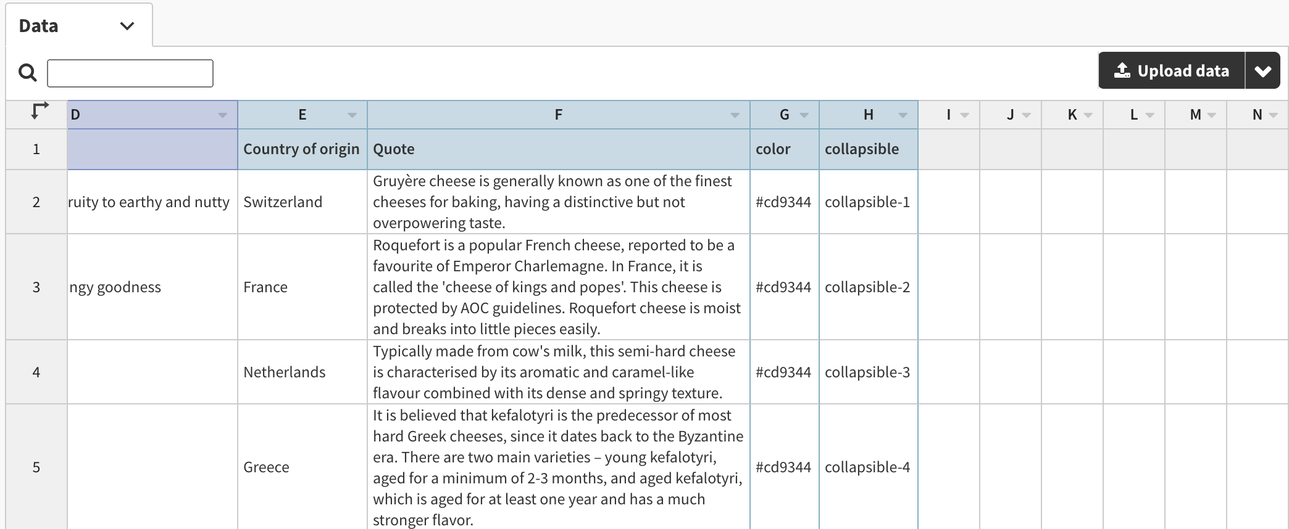This screenshot has height=529, width=1289.
Task: Click the search magnifier icon
Action: pos(27,73)
